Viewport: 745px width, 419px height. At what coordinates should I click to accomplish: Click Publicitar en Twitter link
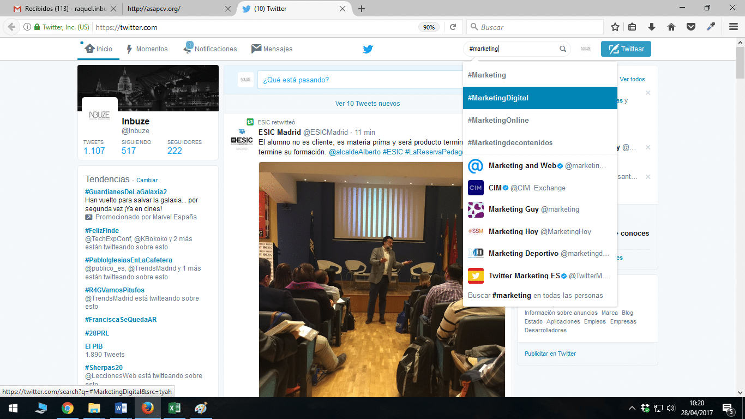(x=550, y=354)
